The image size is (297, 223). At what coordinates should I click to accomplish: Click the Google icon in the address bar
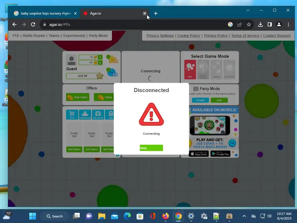[230, 24]
